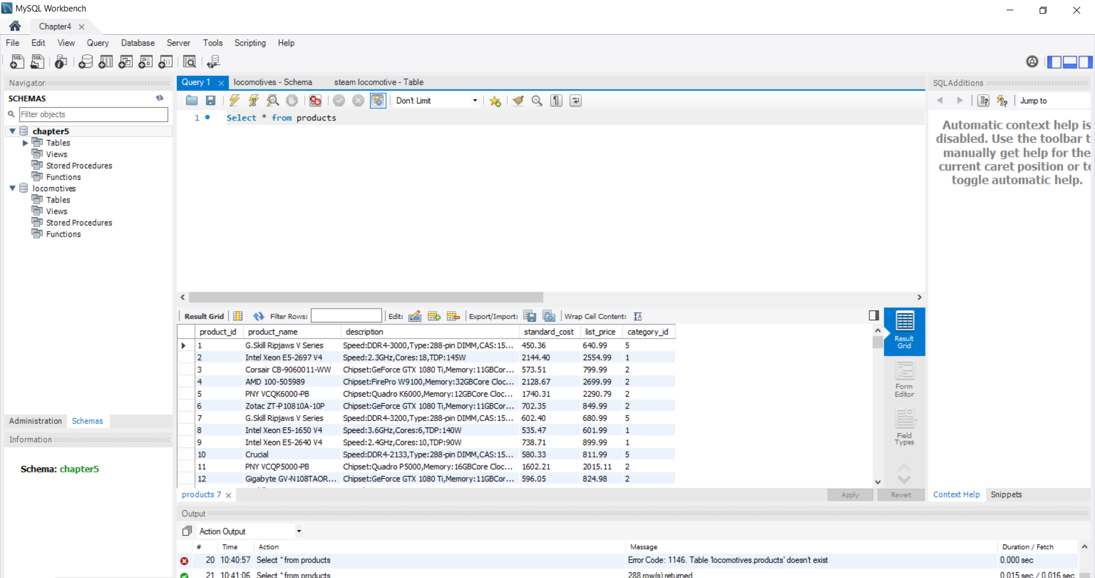Toggle wrap cell content button
This screenshot has height=578, width=1095.
[x=638, y=316]
